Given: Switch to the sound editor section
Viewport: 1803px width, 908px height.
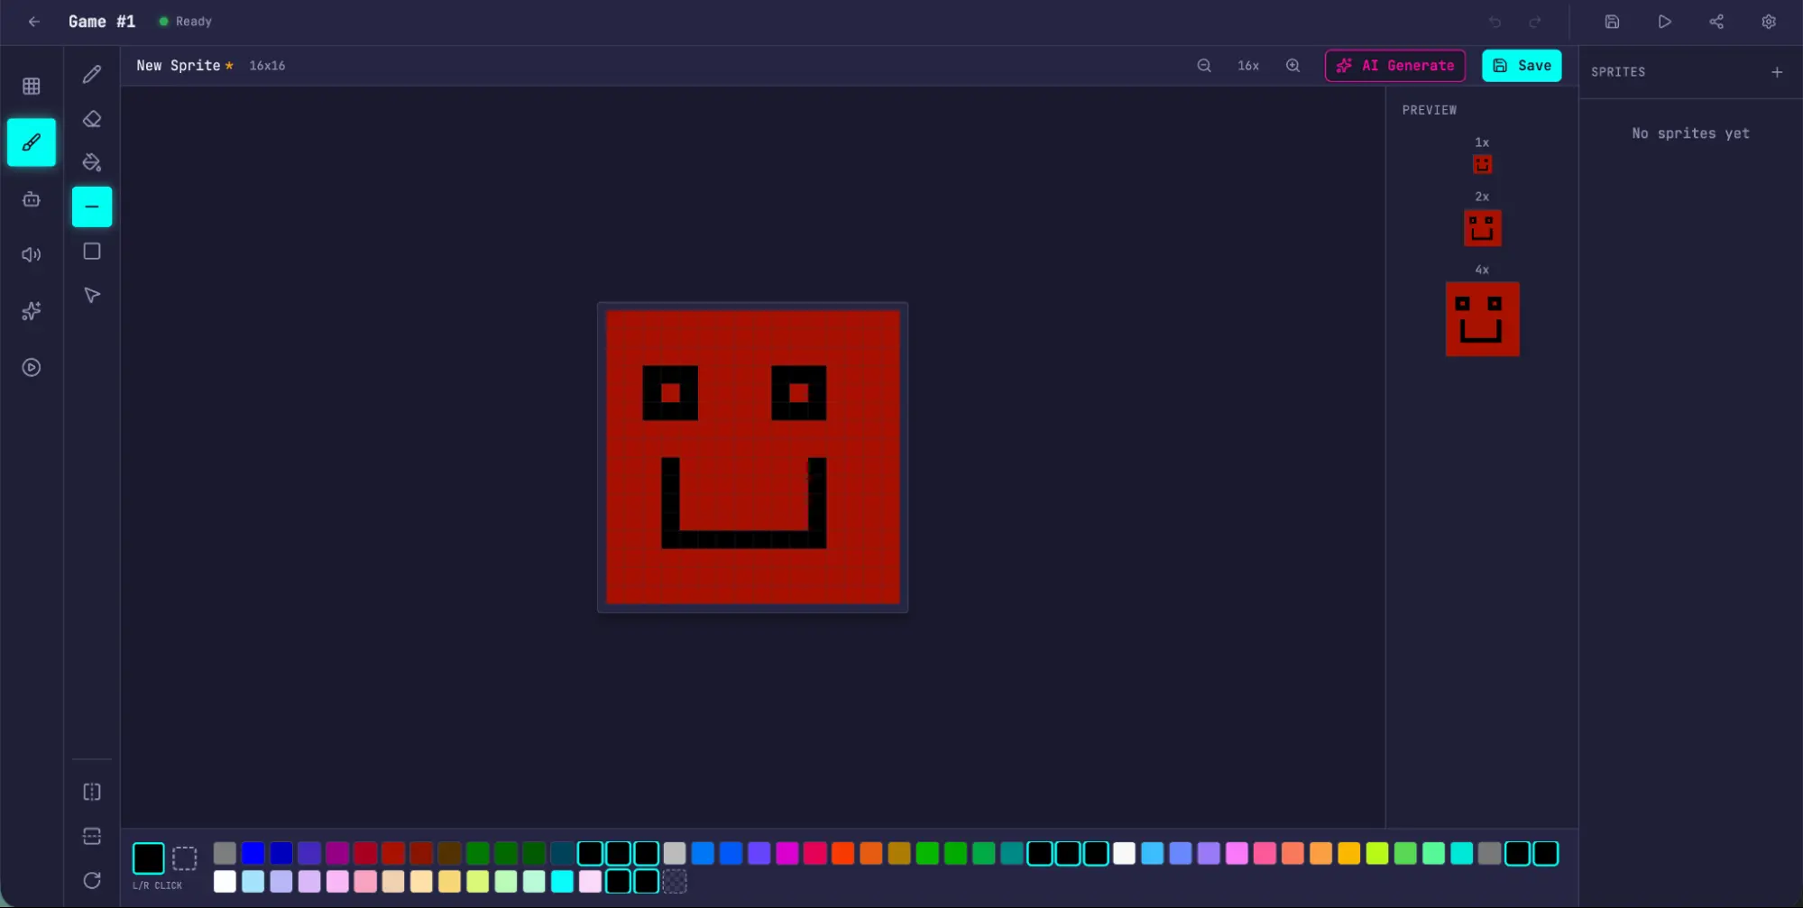Looking at the screenshot, I should (32, 255).
